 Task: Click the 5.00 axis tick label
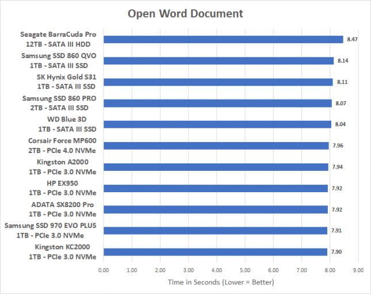click(245, 270)
